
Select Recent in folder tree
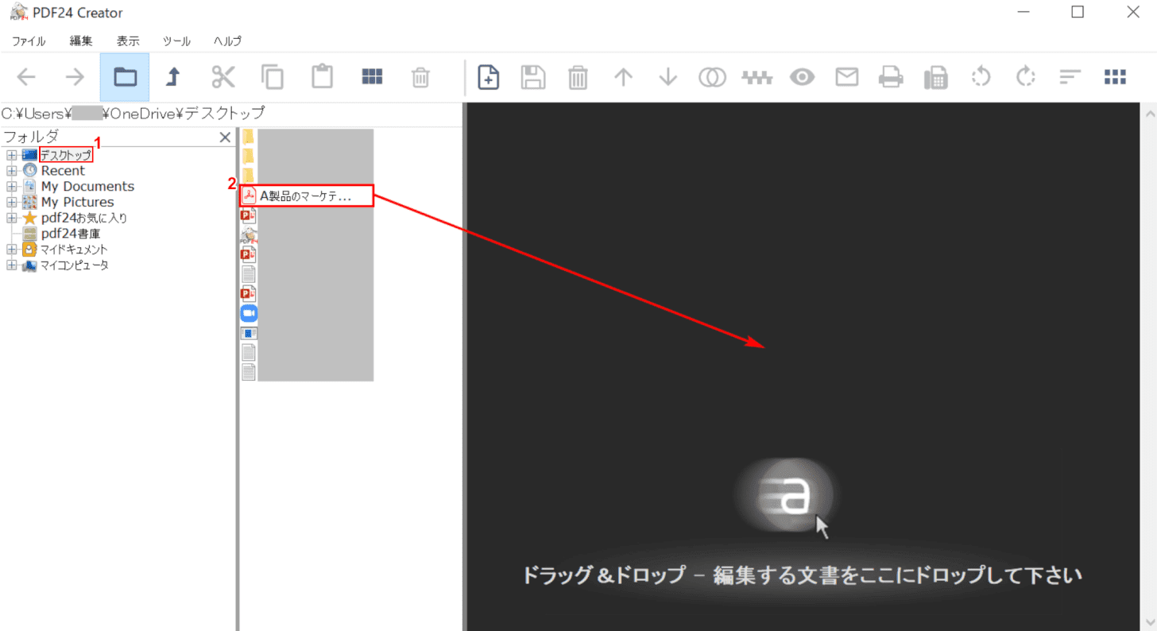click(63, 171)
